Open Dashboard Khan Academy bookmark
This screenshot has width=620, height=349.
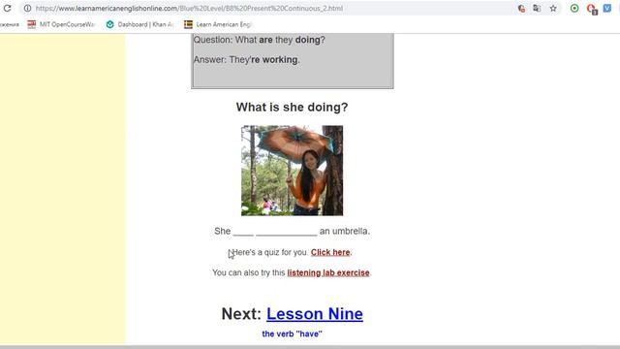click(139, 24)
